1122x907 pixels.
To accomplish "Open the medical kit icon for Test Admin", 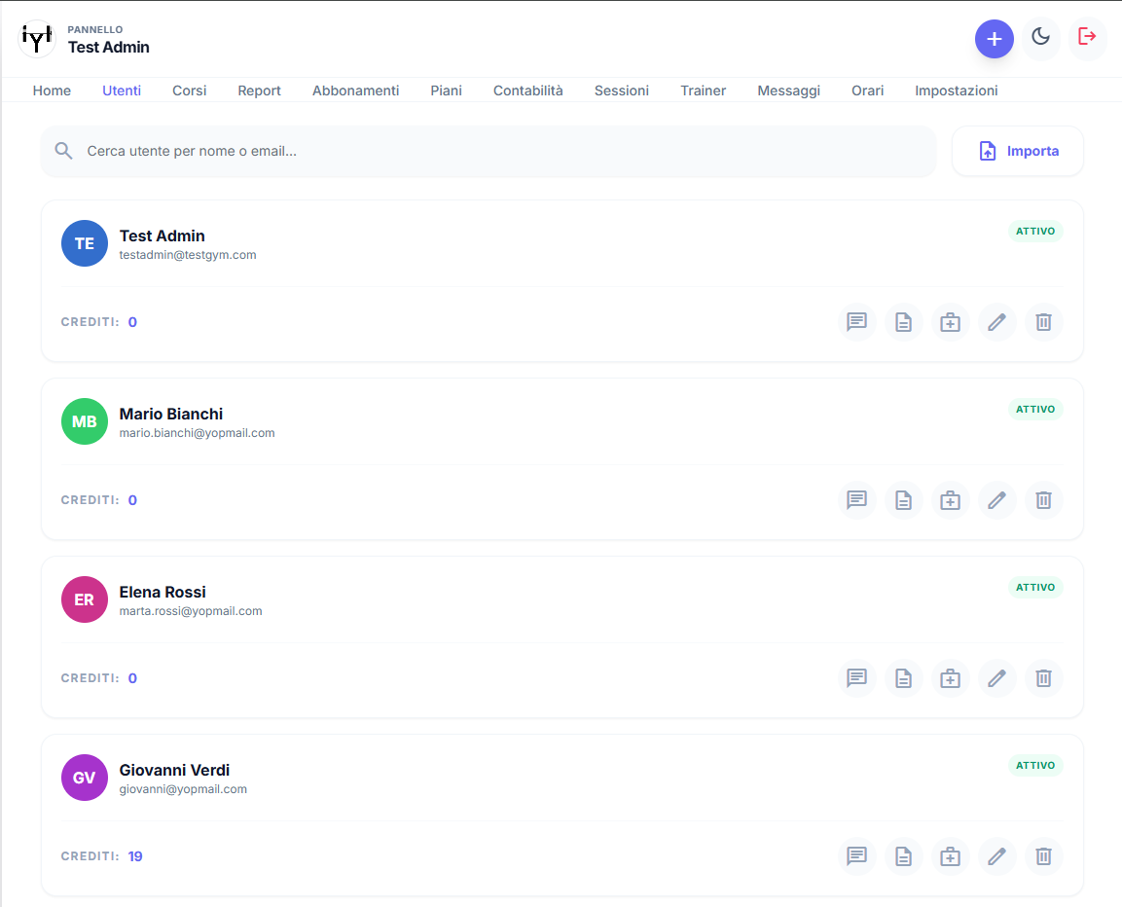I will click(x=950, y=322).
